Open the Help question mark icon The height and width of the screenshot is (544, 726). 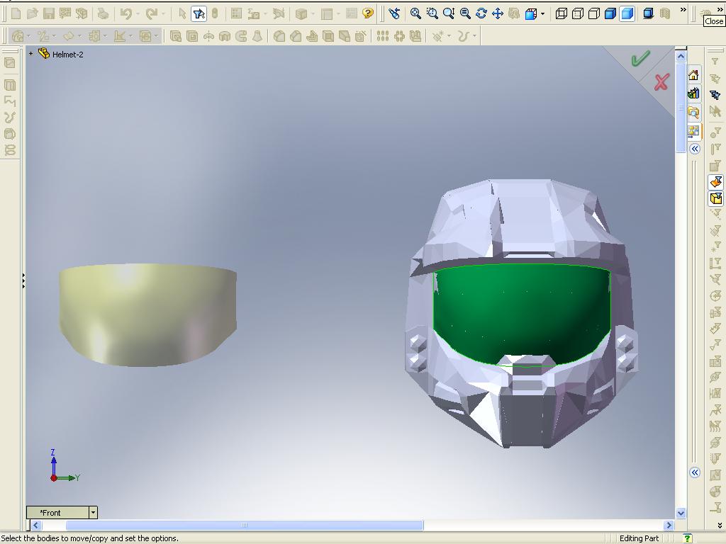[x=368, y=14]
